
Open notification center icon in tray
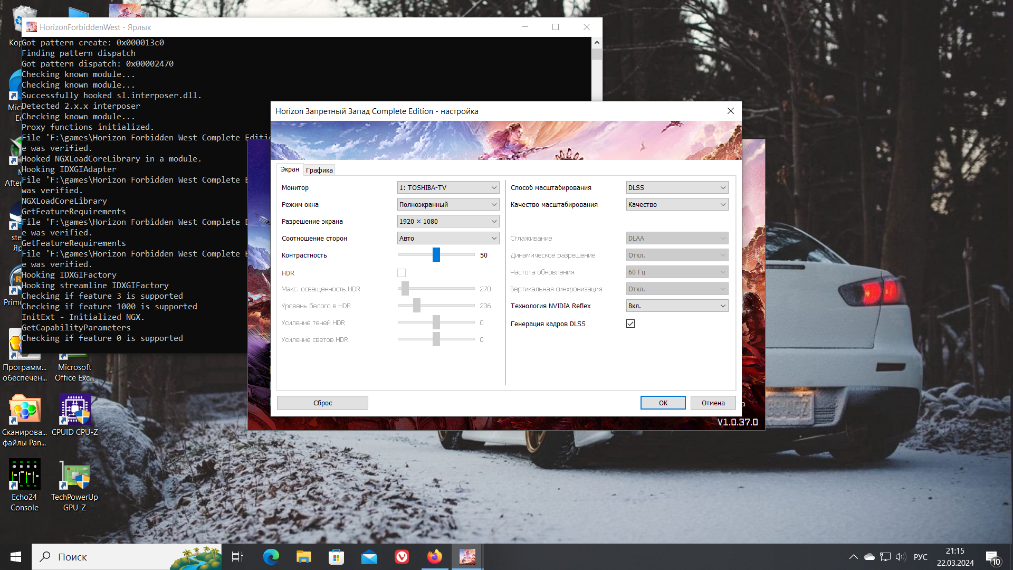tap(992, 557)
